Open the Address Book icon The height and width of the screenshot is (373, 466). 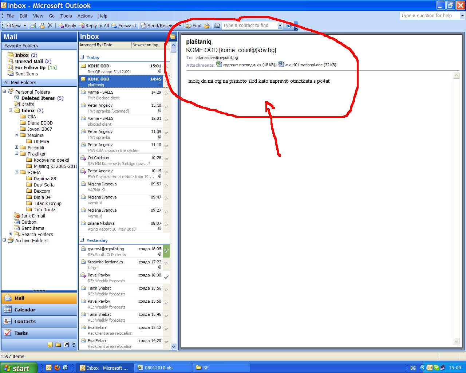[x=217, y=25]
